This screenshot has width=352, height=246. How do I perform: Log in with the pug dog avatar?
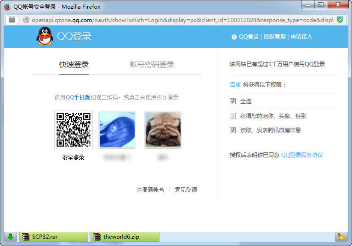click(163, 129)
